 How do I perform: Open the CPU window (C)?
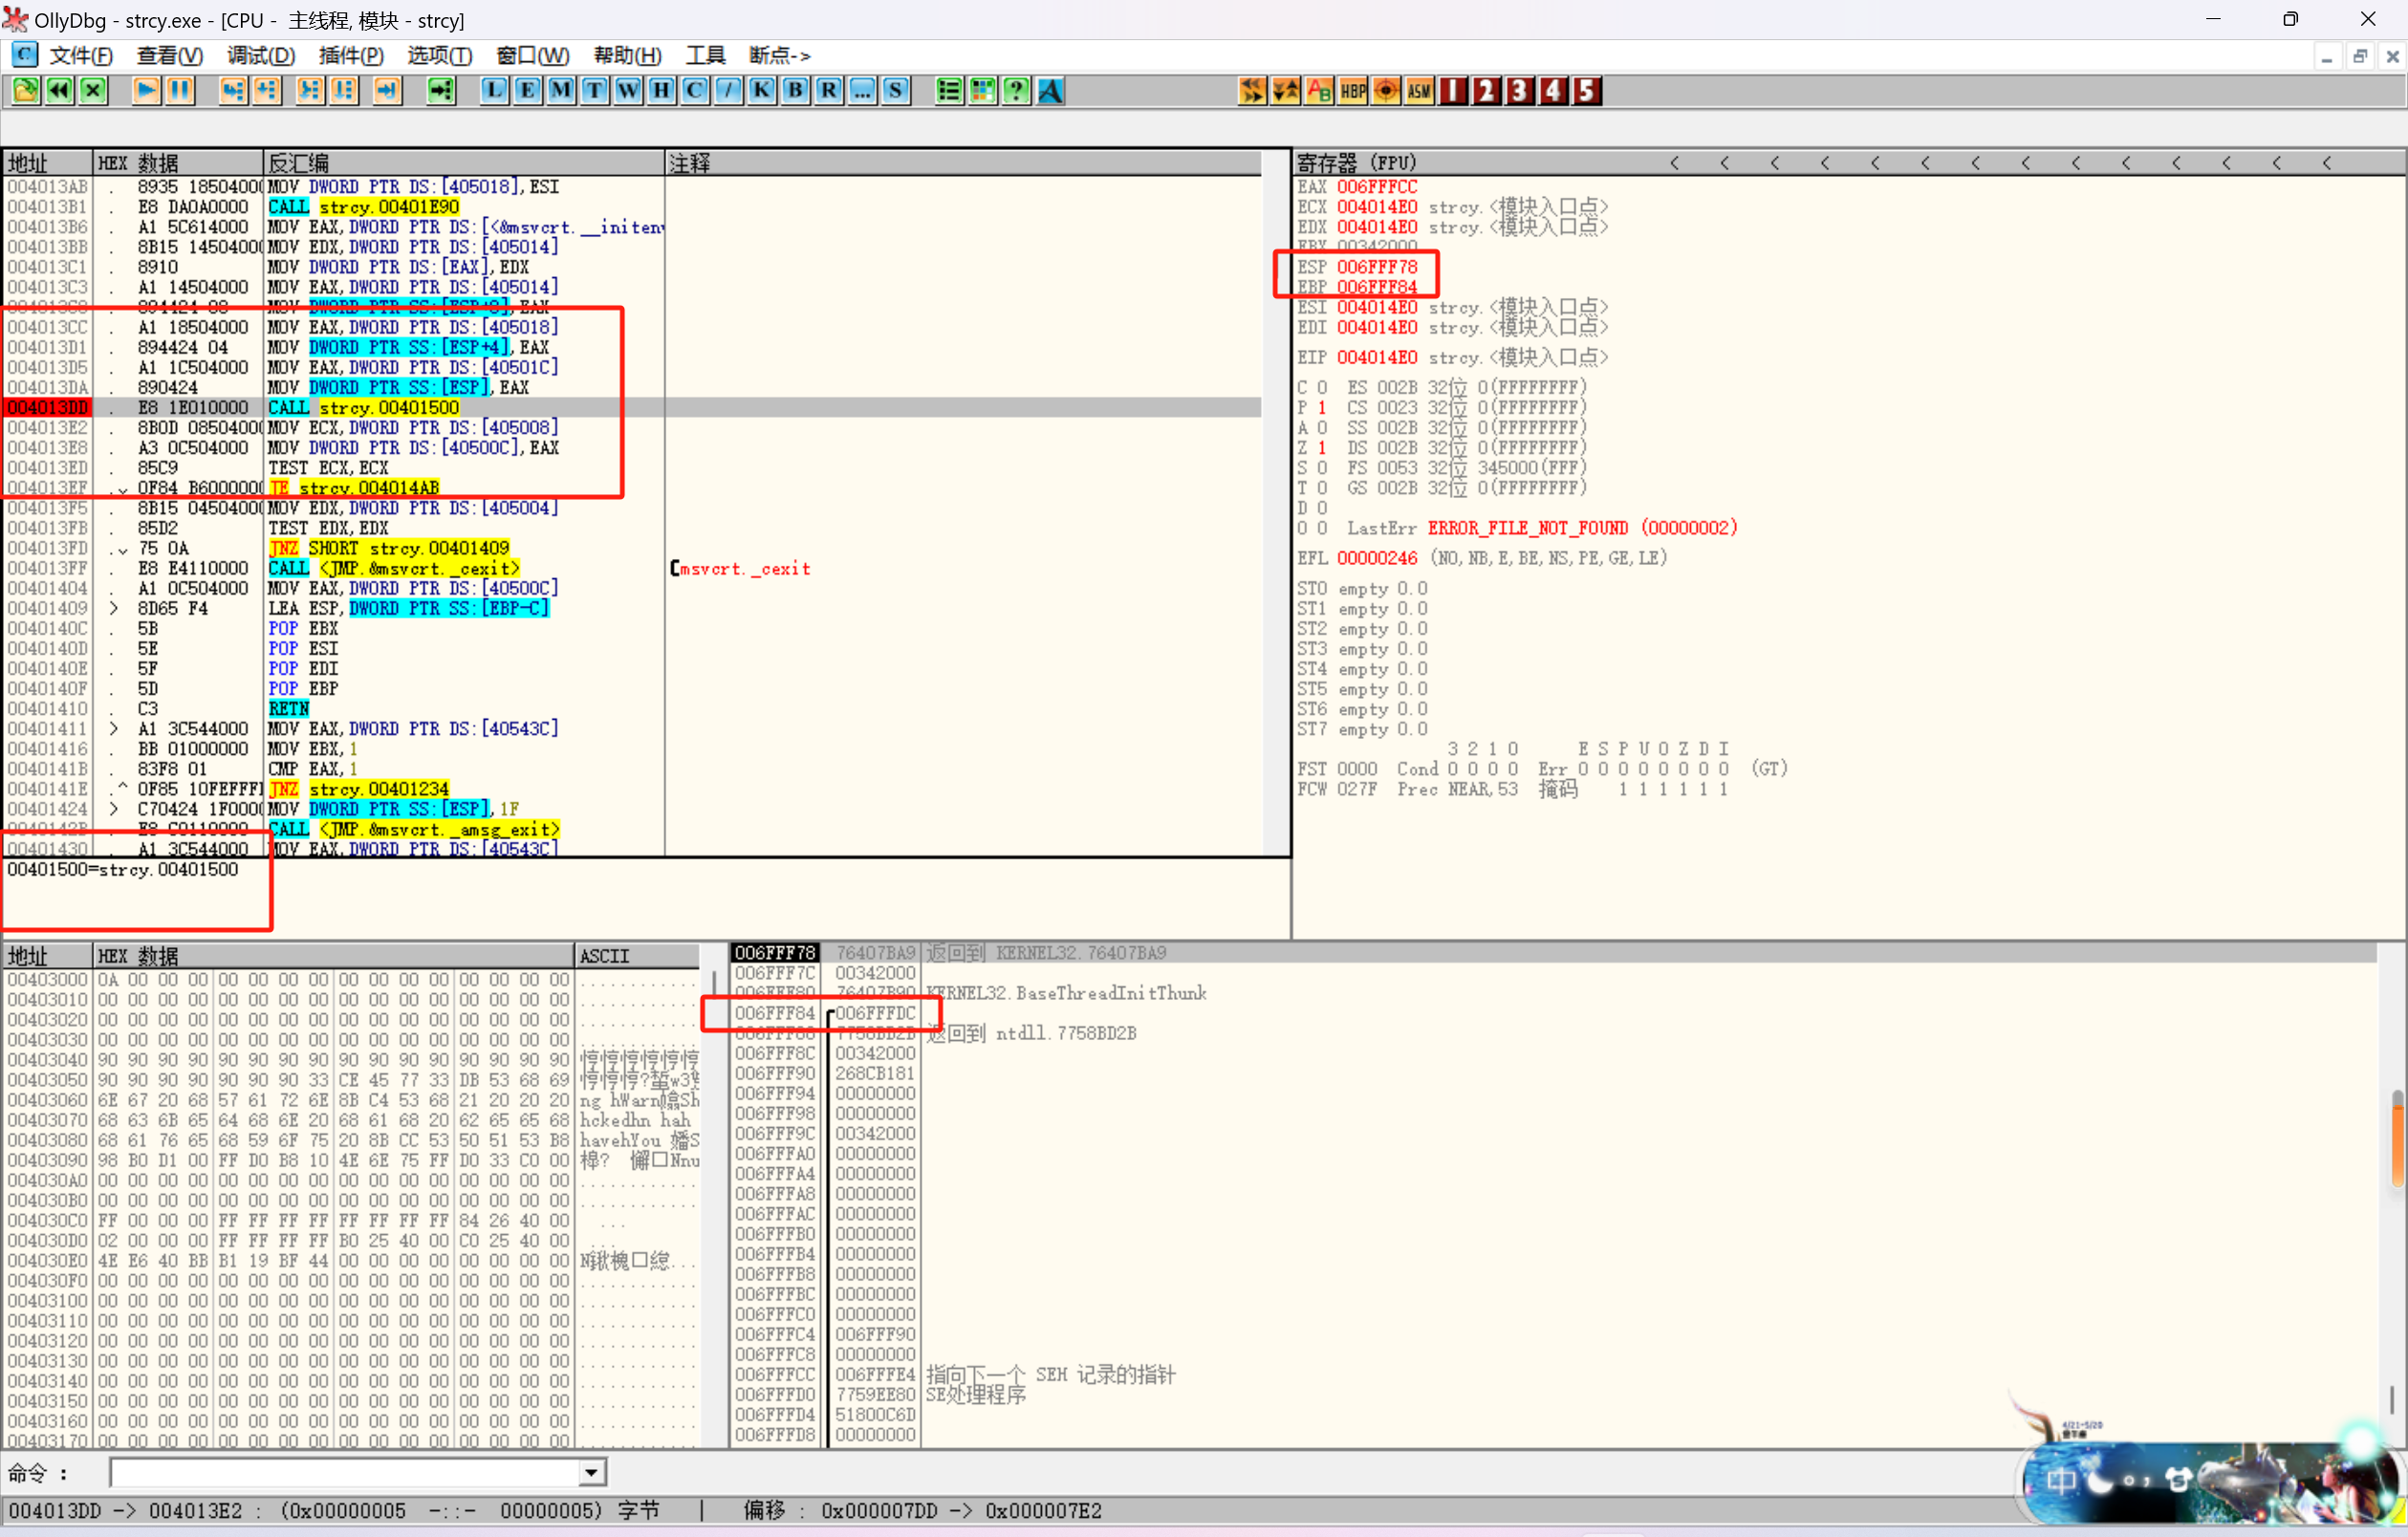pos(695,91)
